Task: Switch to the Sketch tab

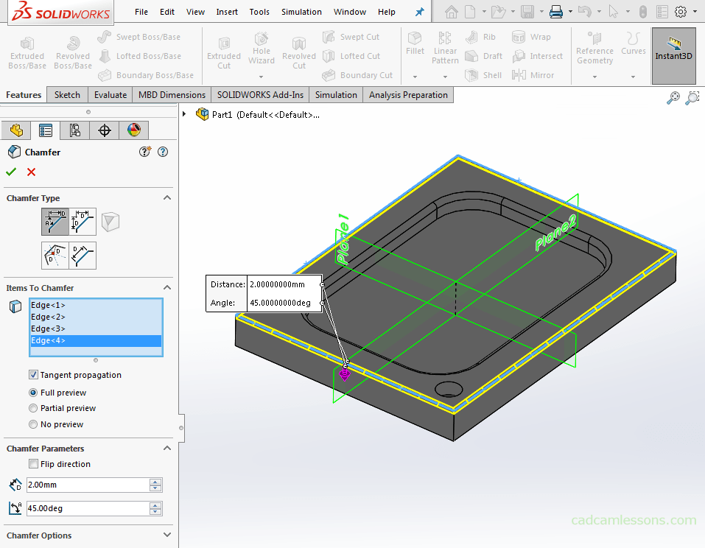Action: coord(67,95)
